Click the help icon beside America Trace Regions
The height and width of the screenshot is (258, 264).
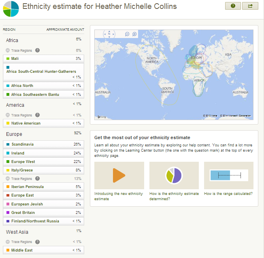click(37, 115)
